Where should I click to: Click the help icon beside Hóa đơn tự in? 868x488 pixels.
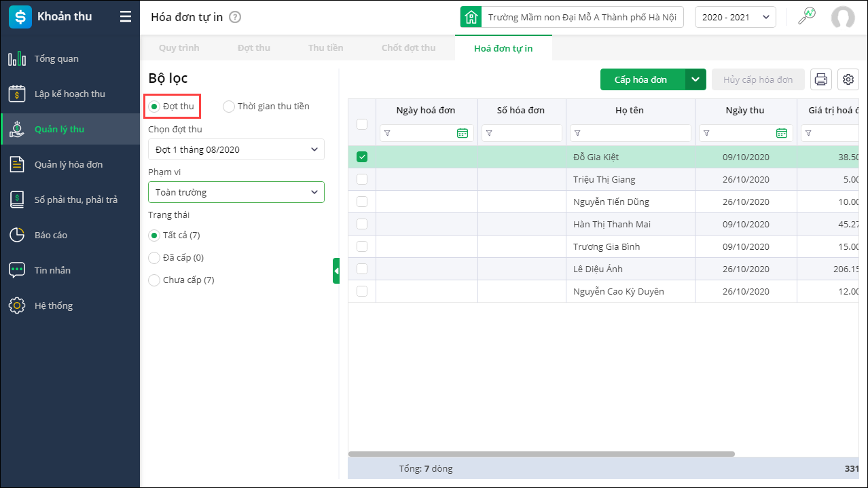click(235, 18)
